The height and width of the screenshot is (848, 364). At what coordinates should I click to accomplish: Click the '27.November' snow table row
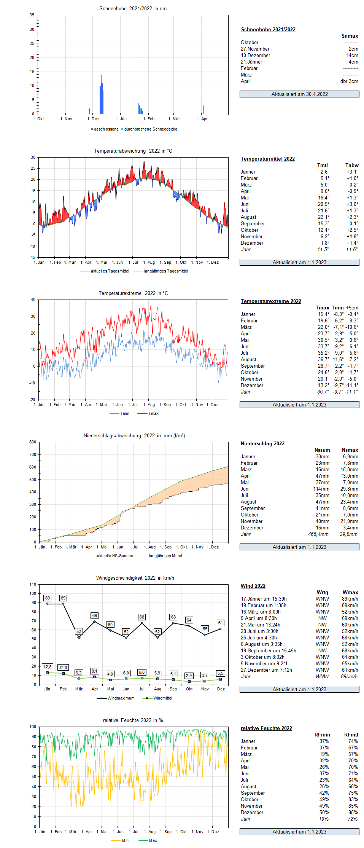pyautogui.click(x=299, y=49)
